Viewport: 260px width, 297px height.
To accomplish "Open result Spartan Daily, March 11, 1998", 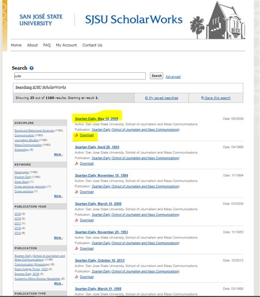I will click(x=98, y=289).
